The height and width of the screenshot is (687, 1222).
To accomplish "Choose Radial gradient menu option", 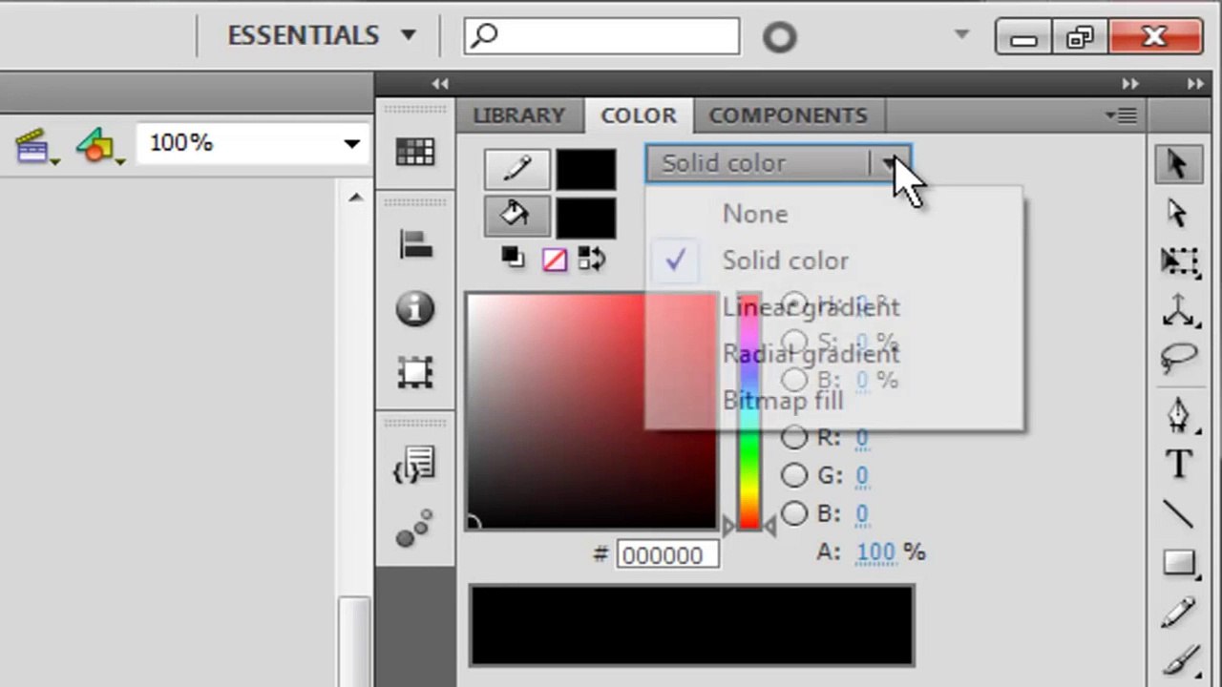I will point(832,354).
